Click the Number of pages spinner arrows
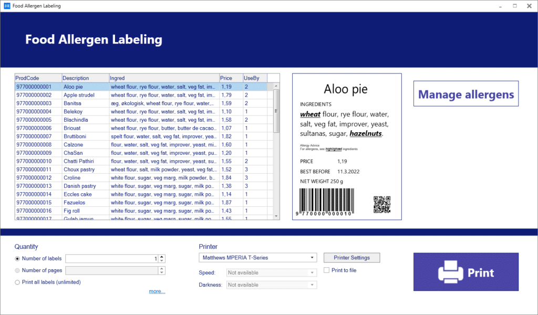 point(162,271)
